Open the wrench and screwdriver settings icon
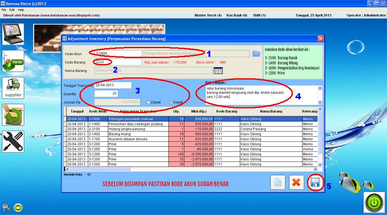Image resolution: width=387 pixels, height=215 pixels. (13, 142)
